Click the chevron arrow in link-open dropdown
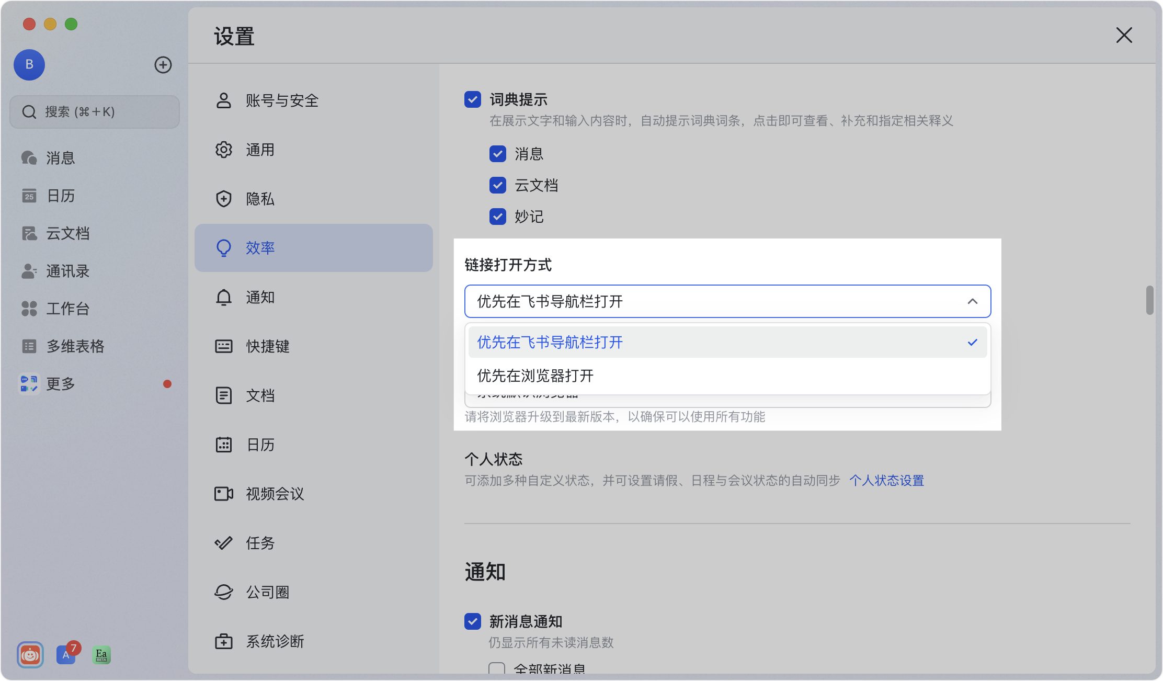 973,301
